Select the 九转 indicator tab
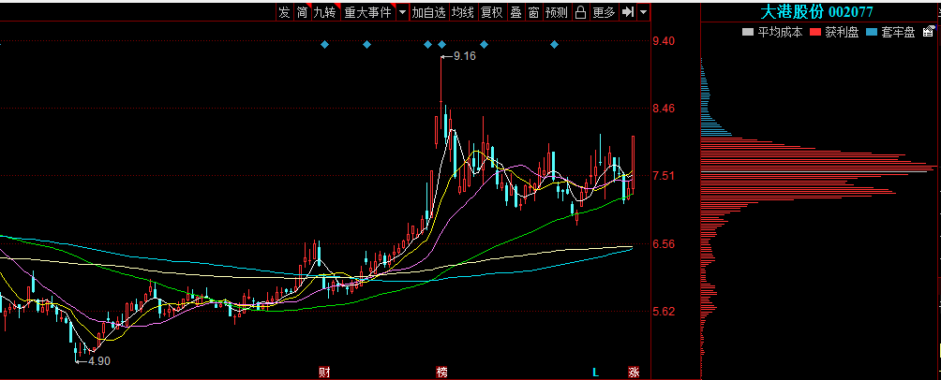Image resolution: width=941 pixels, height=380 pixels. 324,12
